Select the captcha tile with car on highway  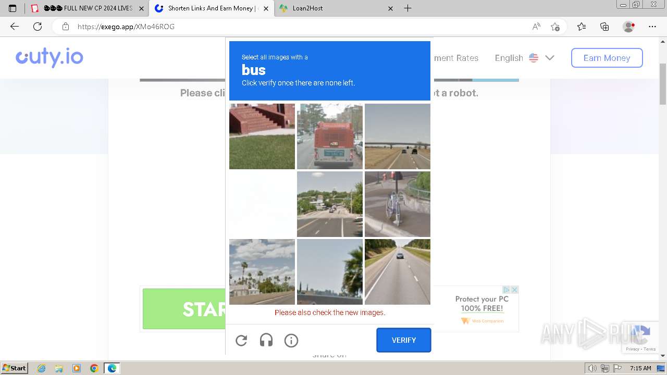point(398,272)
